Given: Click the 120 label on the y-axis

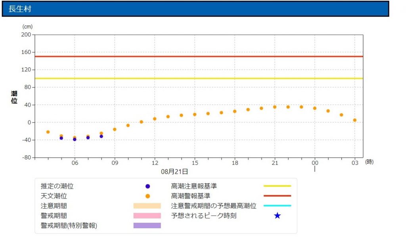Looking at the screenshot, I should (x=26, y=70).
